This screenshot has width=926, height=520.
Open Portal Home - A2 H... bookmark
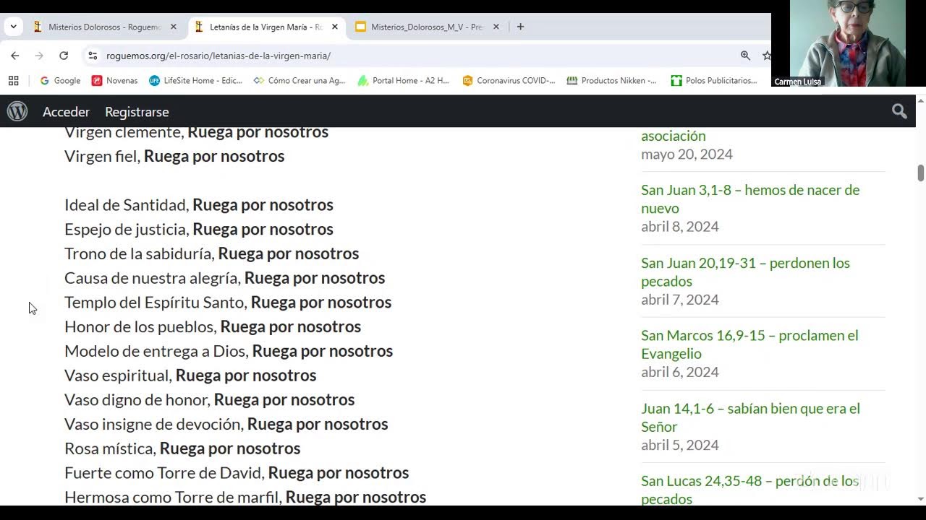(x=404, y=81)
